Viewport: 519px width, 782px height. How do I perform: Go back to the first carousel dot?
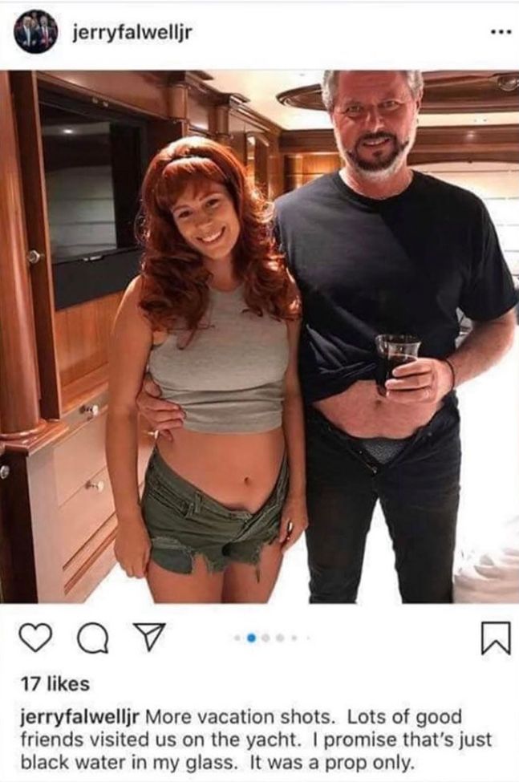pos(237,638)
